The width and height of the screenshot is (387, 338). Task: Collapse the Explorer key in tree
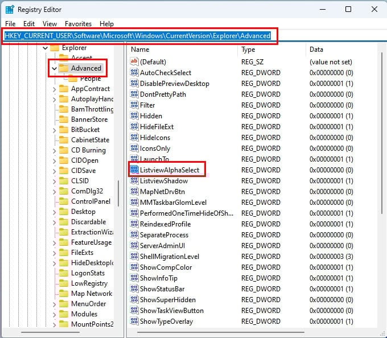coord(45,48)
